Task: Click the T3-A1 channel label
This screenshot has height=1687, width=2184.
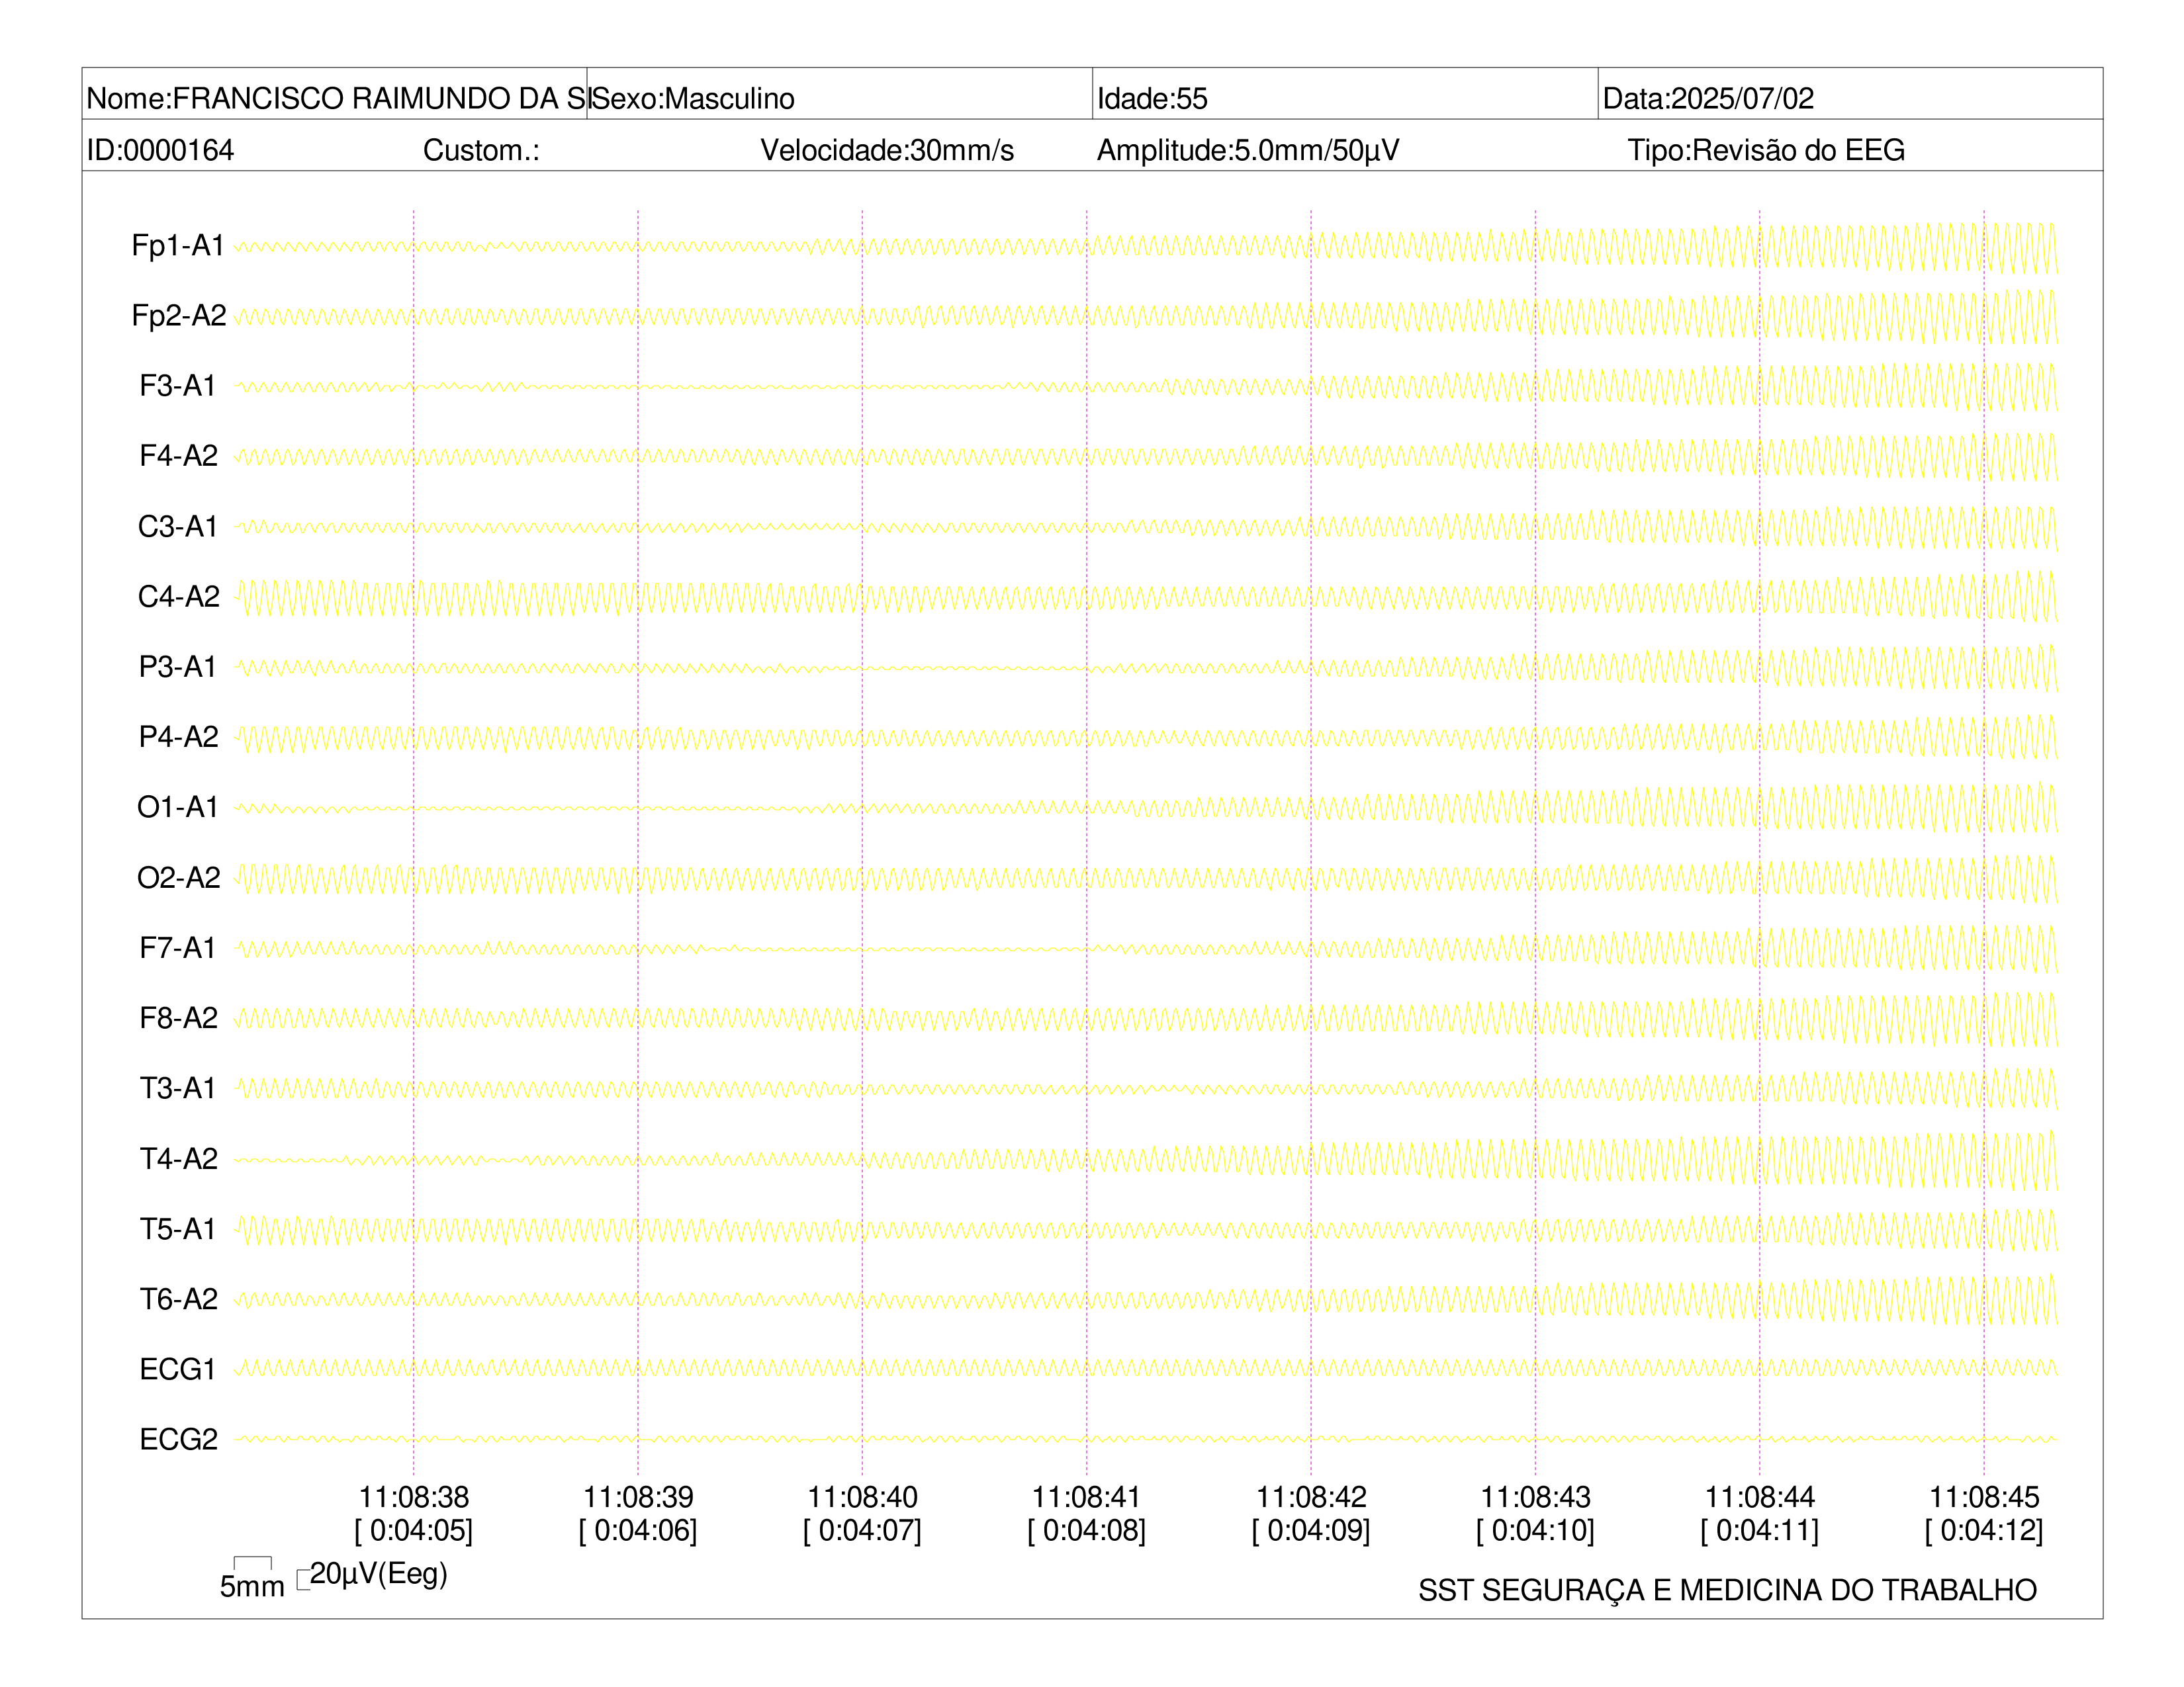Action: [178, 1088]
